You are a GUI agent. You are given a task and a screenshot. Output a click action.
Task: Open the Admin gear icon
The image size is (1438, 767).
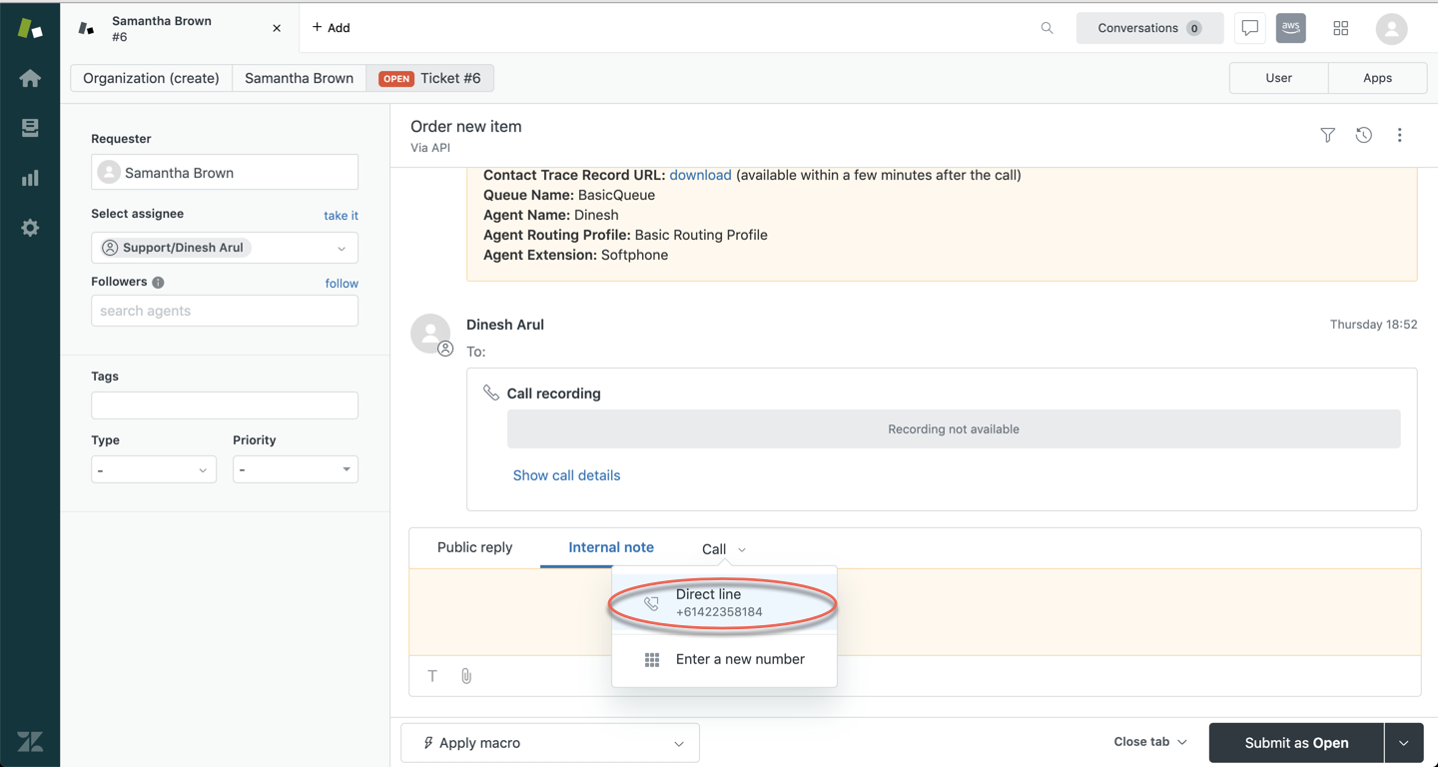[x=30, y=228]
